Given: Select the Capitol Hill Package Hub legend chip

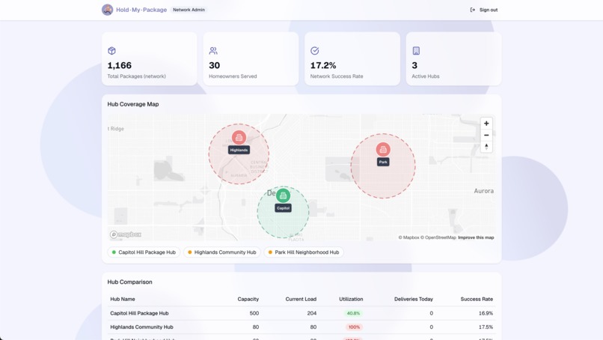Looking at the screenshot, I should coord(144,252).
